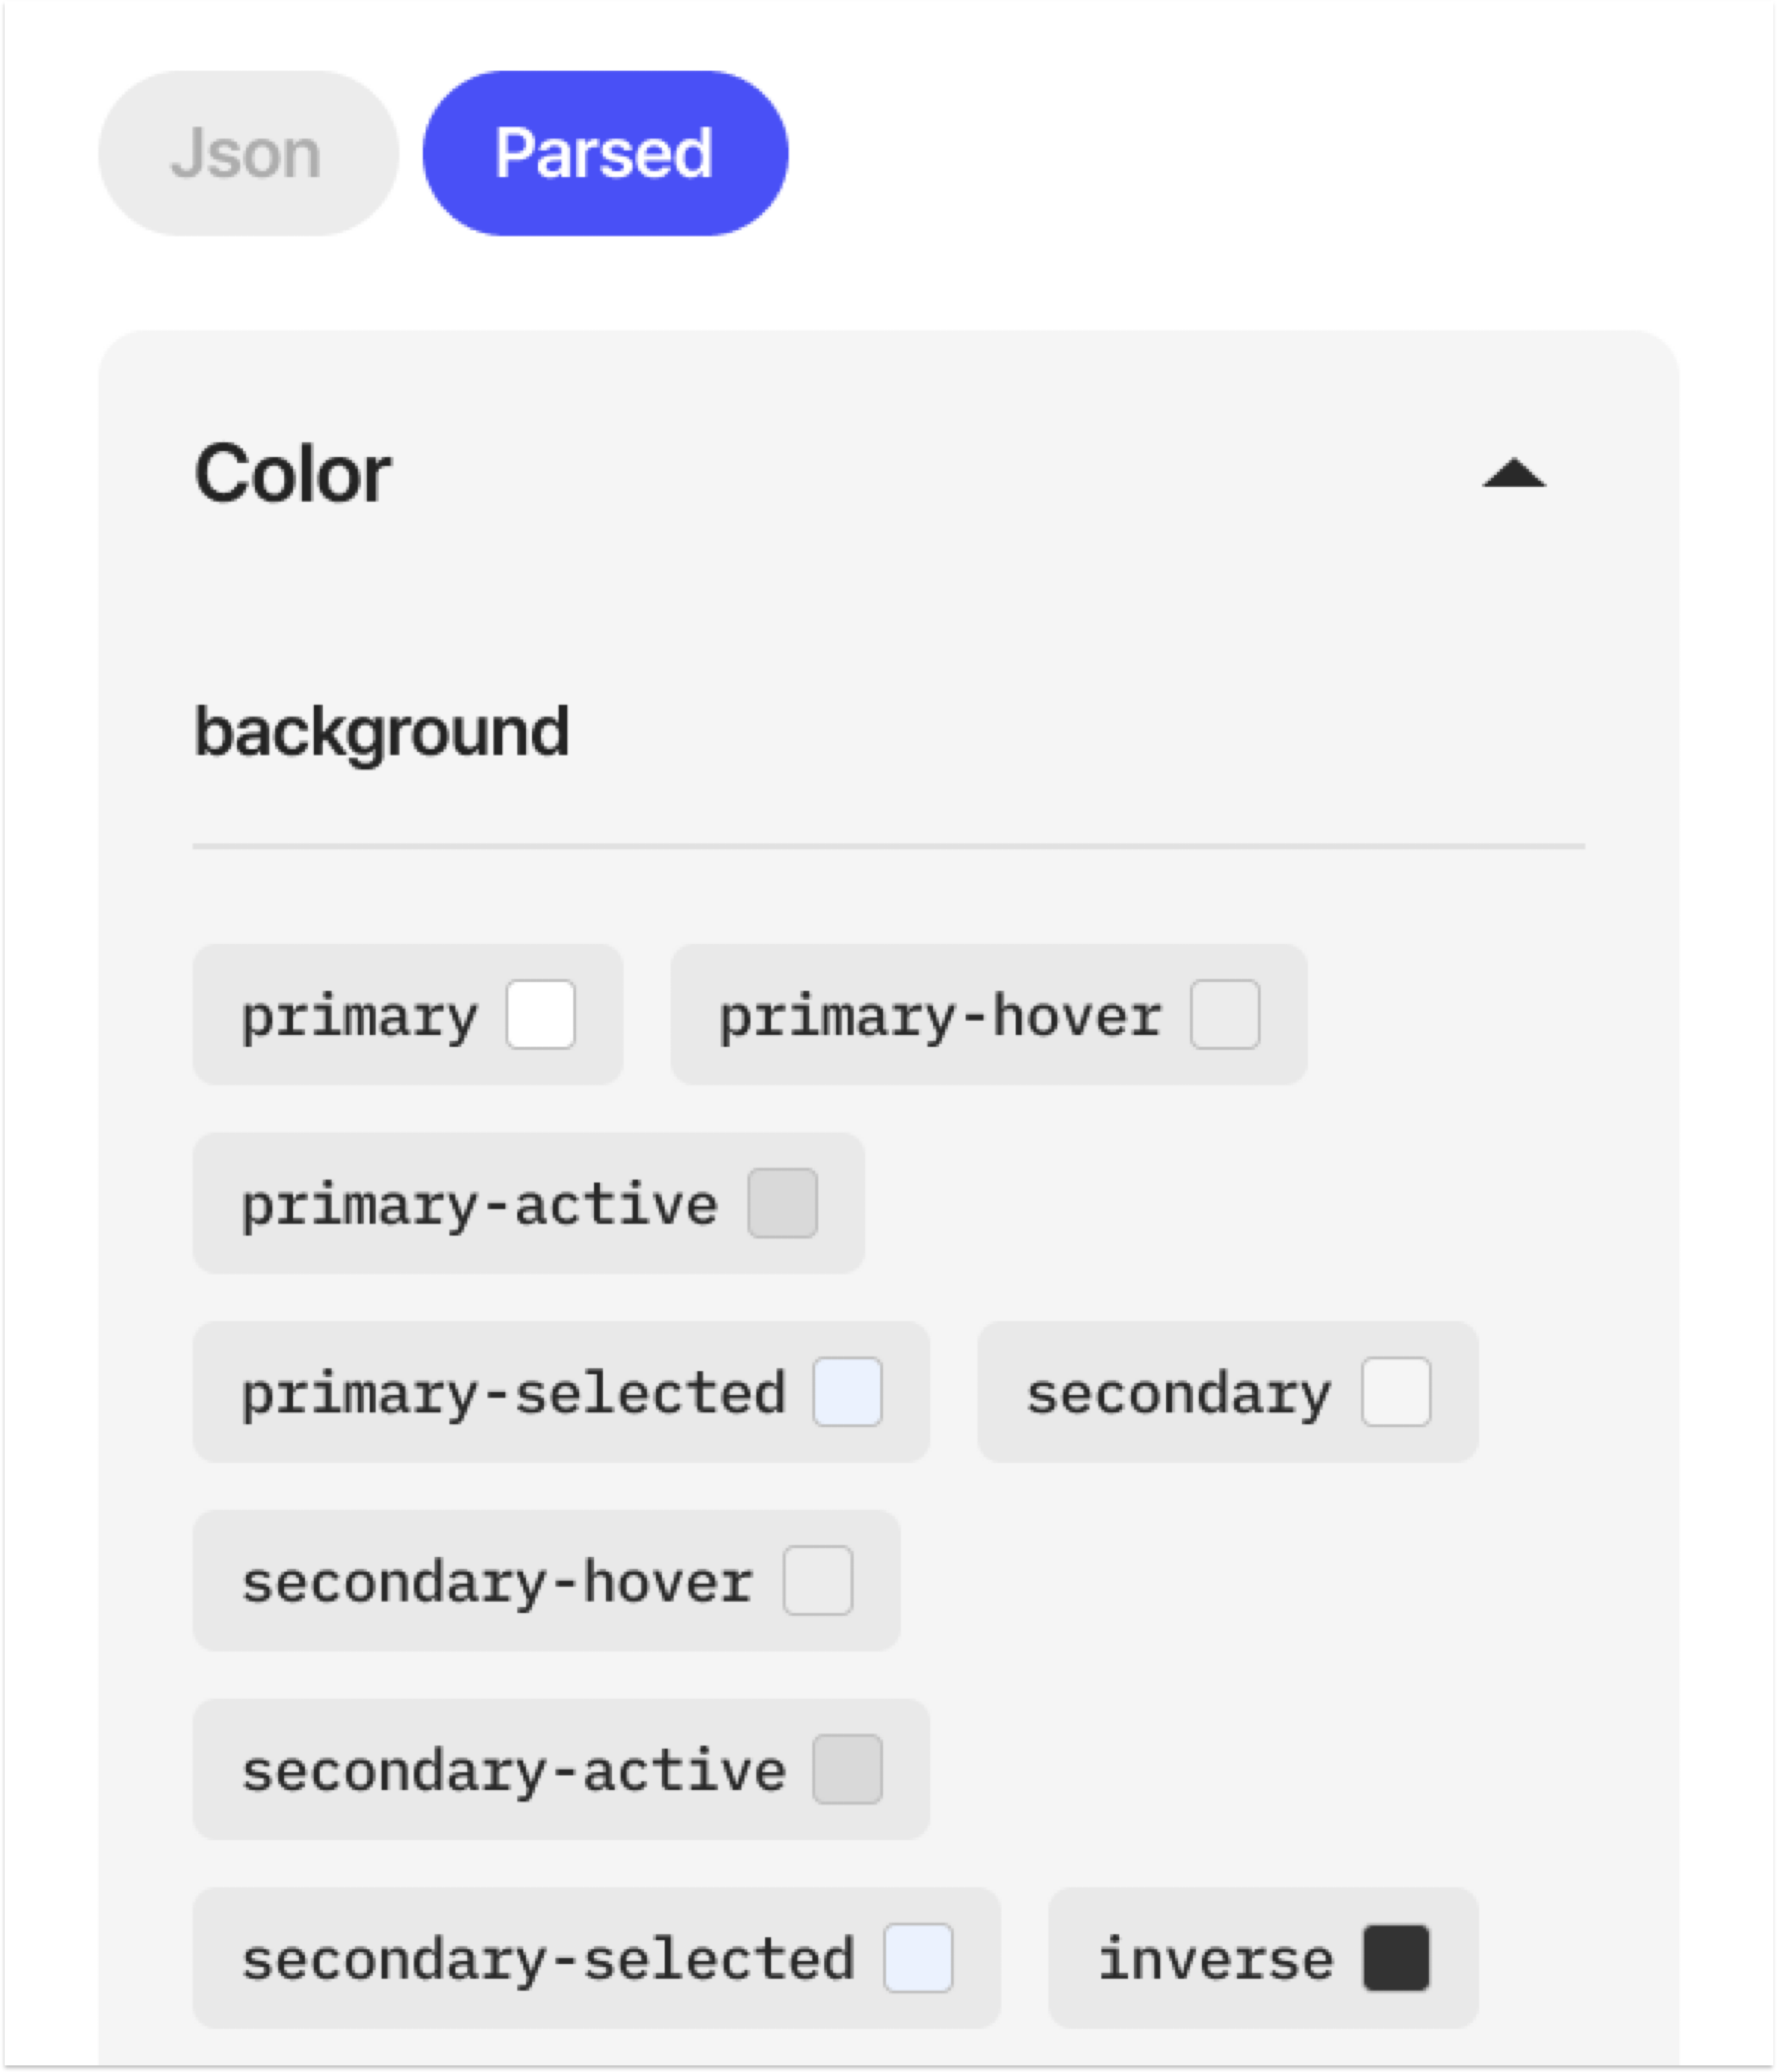This screenshot has width=1778, height=2072.
Task: Click the secondary-selected light blue swatch
Action: coord(917,1959)
